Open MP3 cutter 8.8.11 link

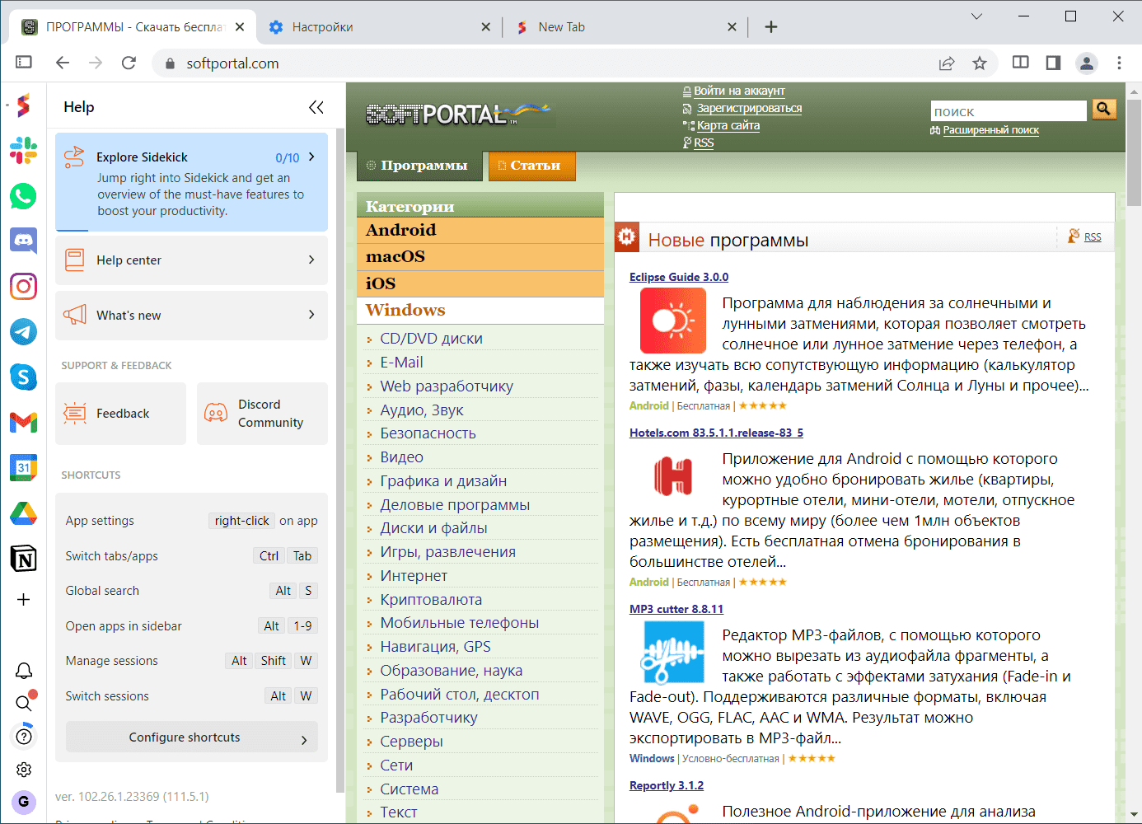click(x=676, y=609)
